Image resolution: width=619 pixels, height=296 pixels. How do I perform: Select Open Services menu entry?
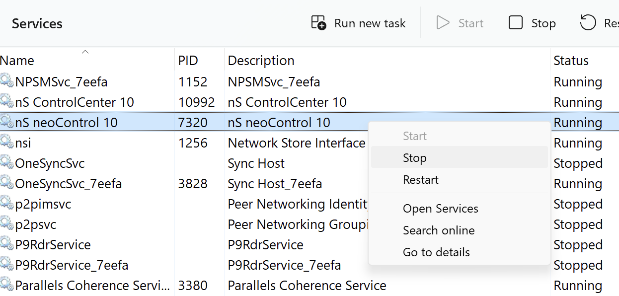click(x=441, y=209)
